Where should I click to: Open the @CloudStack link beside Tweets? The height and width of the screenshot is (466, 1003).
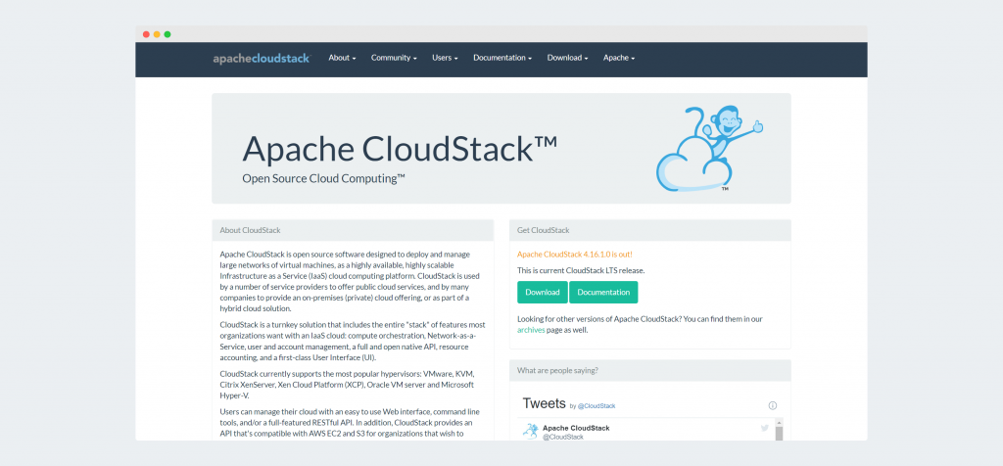point(597,406)
